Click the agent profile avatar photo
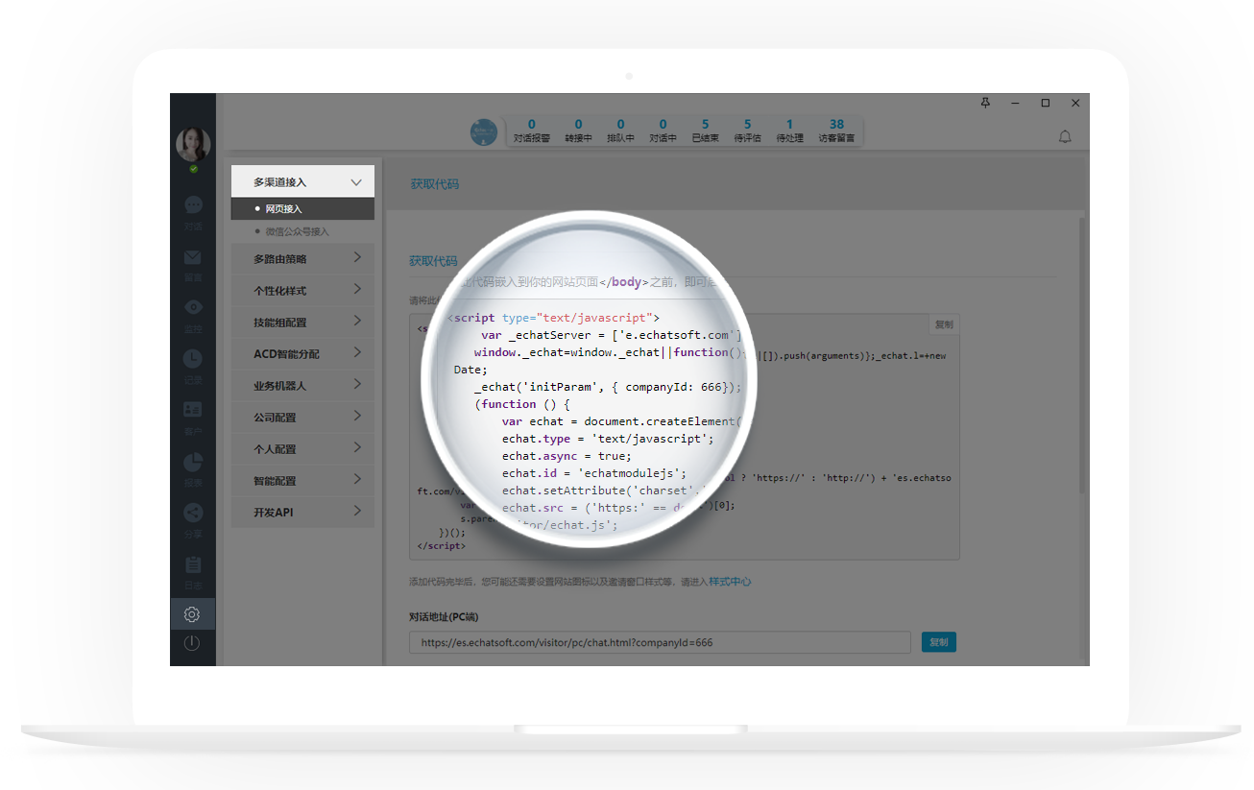The height and width of the screenshot is (790, 1254). (x=193, y=144)
